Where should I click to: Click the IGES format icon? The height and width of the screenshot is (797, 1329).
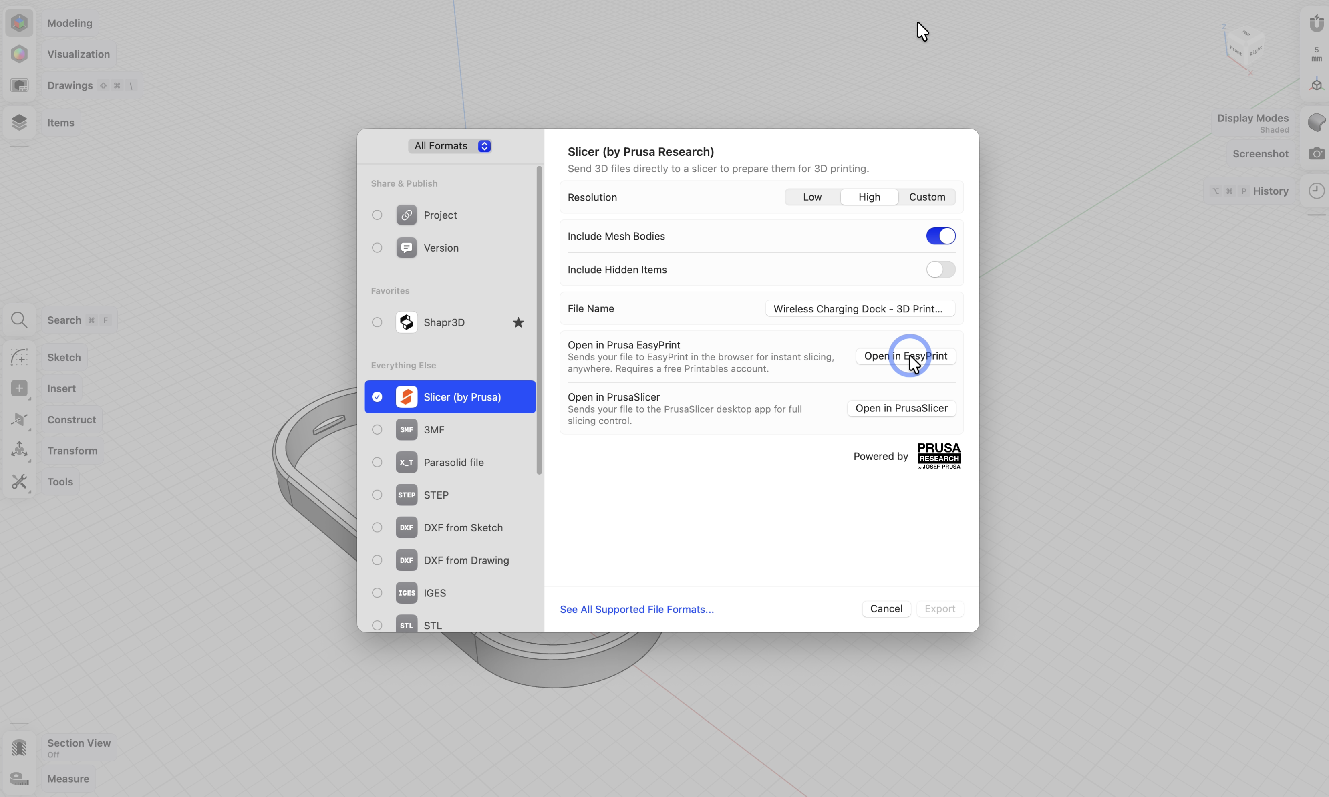click(x=407, y=593)
